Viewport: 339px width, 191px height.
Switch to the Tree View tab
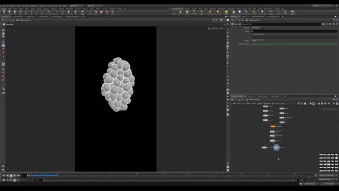coord(251,96)
